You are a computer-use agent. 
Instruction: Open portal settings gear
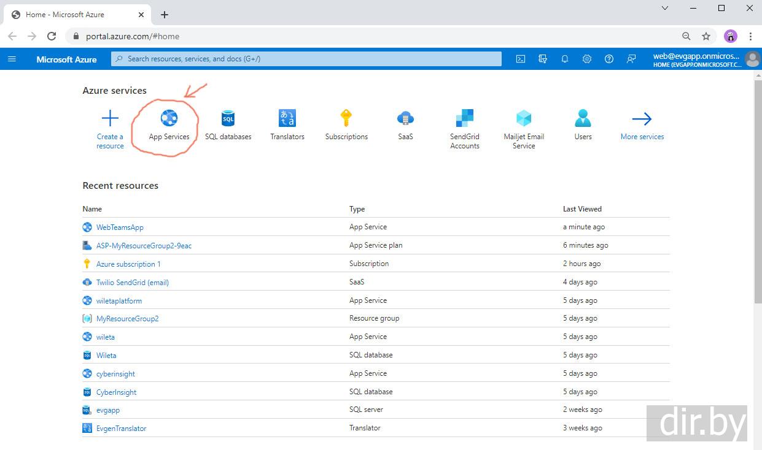[587, 59]
